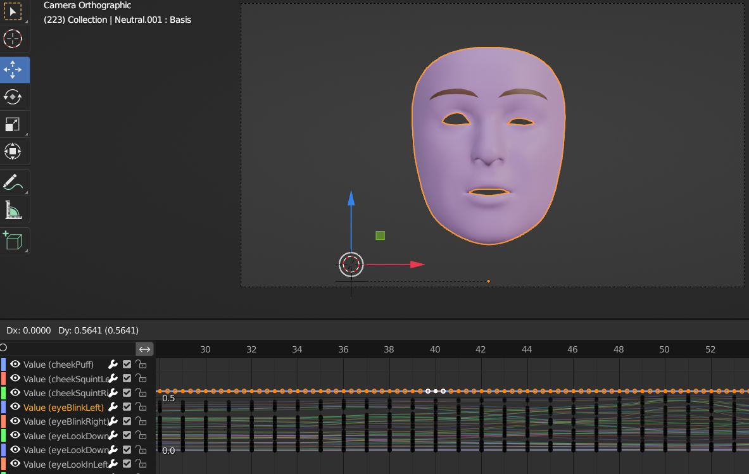Hide the cheekSquintRi curve
Viewport: 749px width, 474px height.
[15, 393]
